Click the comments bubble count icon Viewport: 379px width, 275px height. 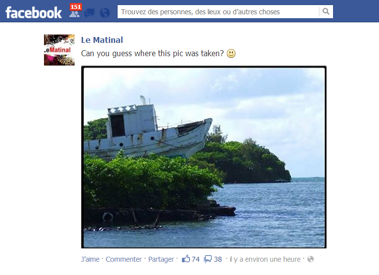pos(208,259)
